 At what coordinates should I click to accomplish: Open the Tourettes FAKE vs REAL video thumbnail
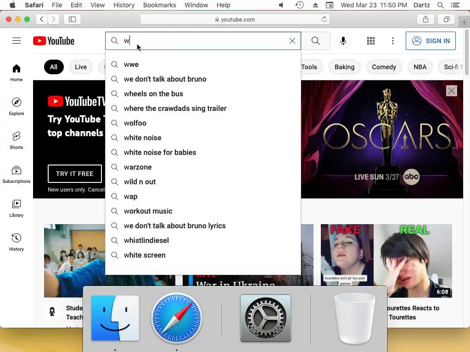(x=386, y=261)
